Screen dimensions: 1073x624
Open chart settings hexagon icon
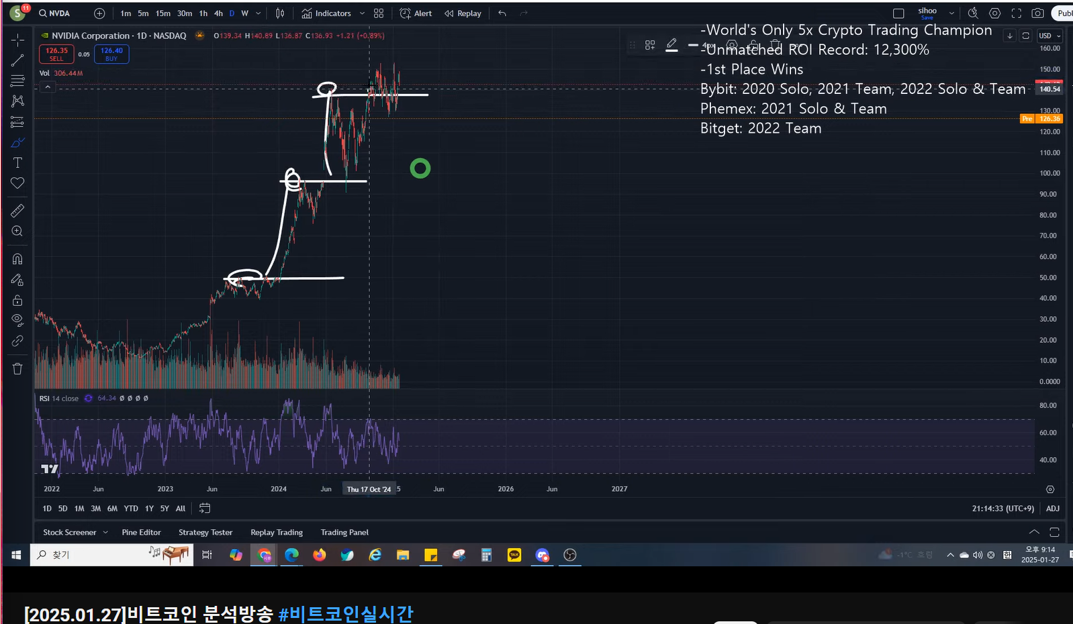(x=995, y=13)
